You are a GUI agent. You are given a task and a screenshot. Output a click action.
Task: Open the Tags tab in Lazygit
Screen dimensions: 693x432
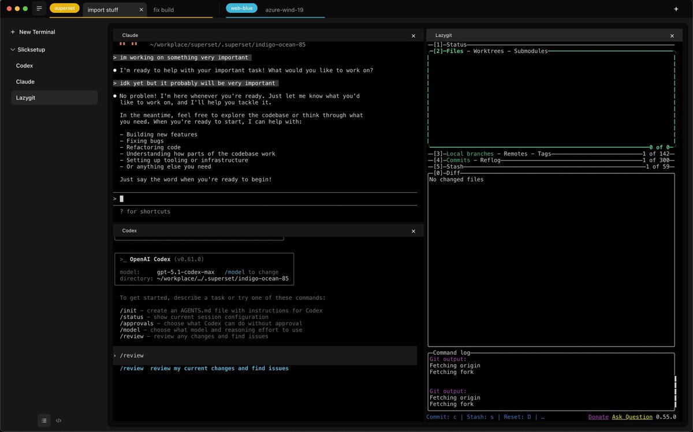pos(543,154)
